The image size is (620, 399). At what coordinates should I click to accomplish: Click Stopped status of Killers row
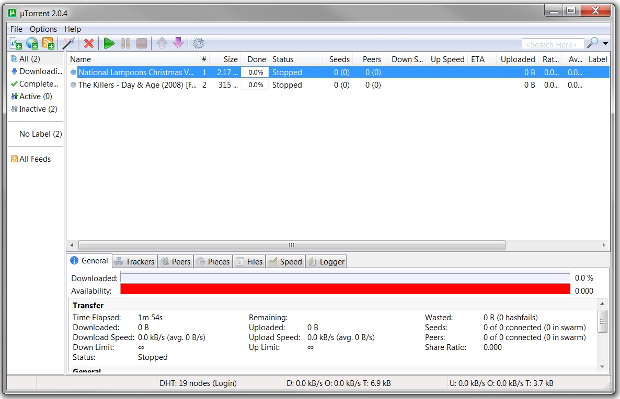click(x=287, y=85)
